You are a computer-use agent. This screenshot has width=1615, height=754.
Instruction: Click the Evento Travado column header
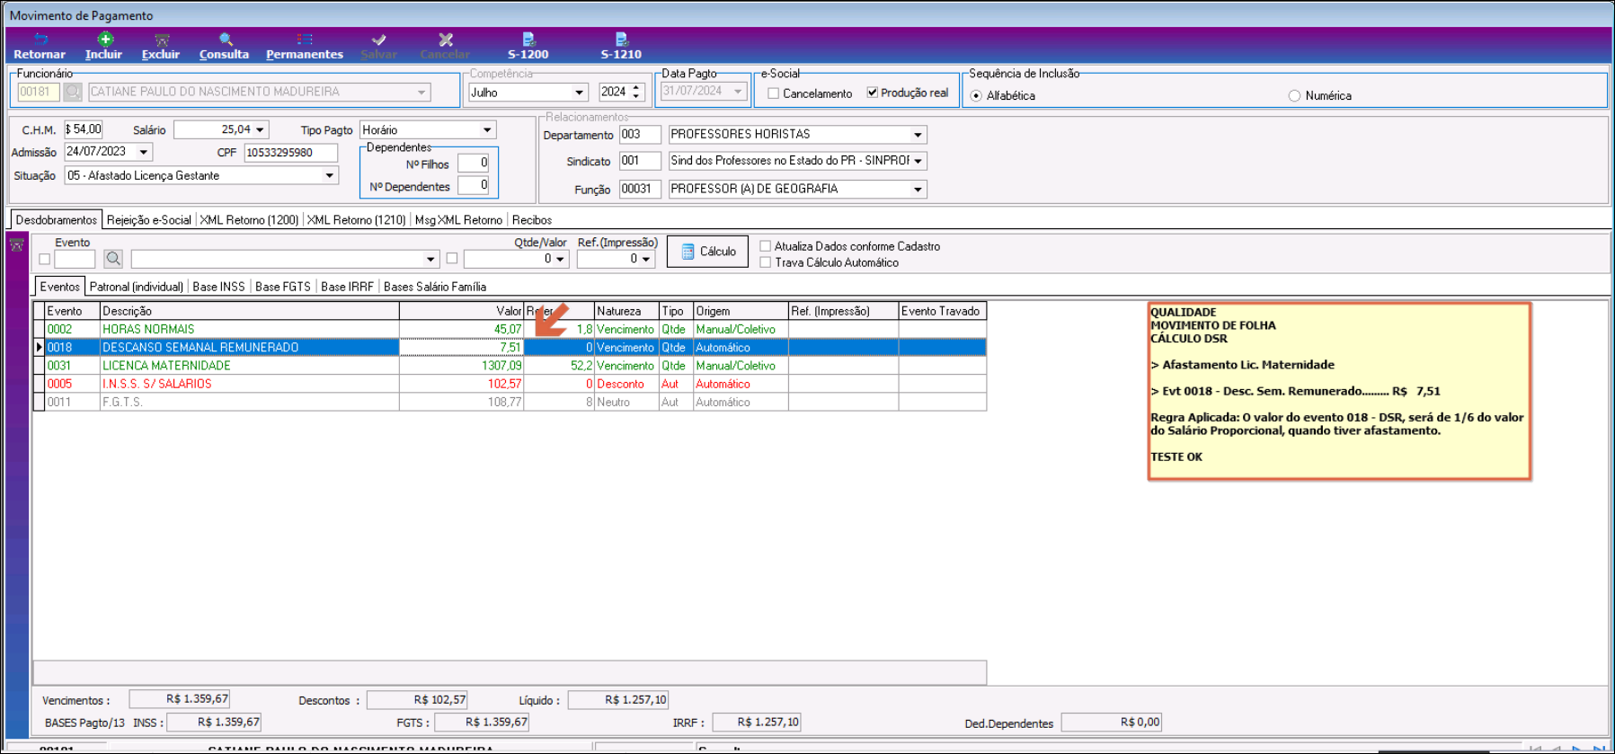coord(942,311)
